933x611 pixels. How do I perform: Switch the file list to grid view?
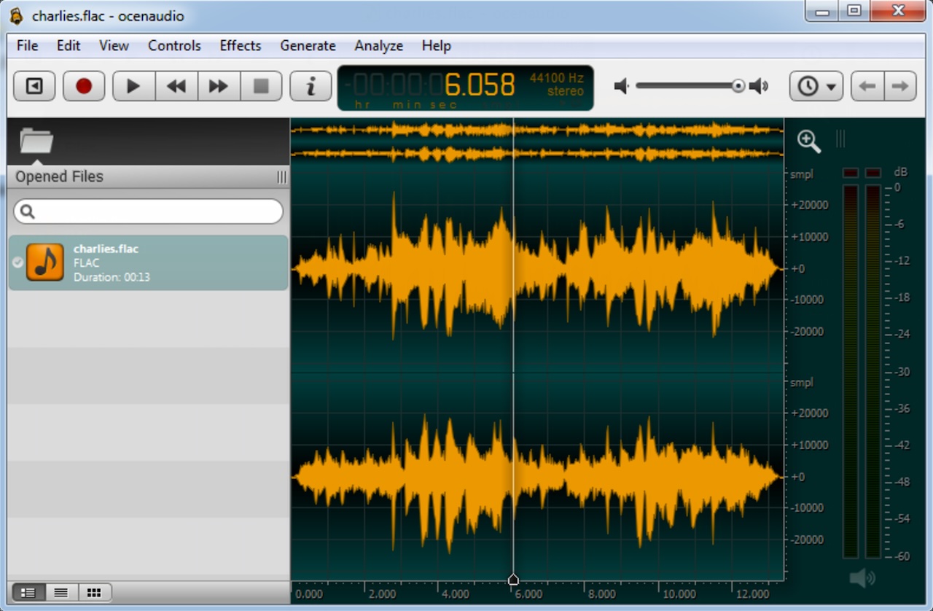(93, 592)
